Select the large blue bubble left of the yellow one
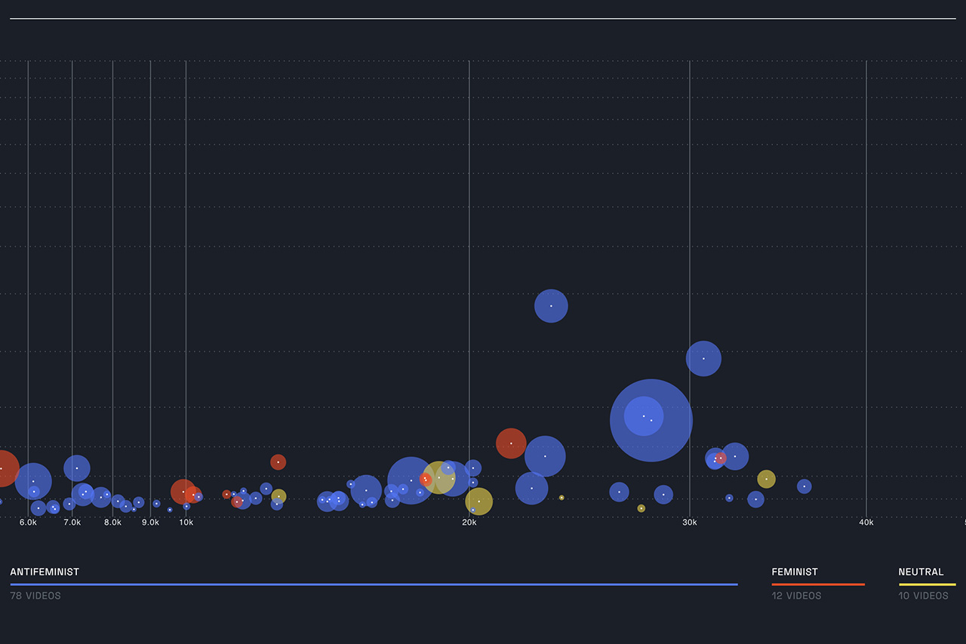966x644 pixels. point(411,480)
